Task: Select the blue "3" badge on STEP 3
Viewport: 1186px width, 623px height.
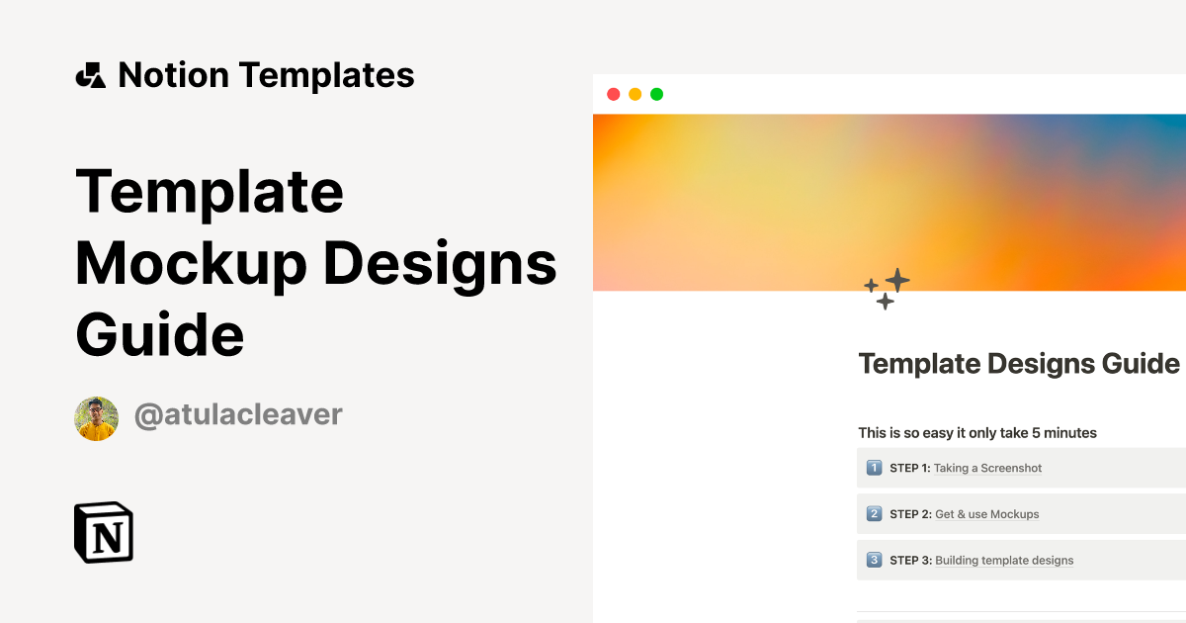Action: click(x=874, y=560)
